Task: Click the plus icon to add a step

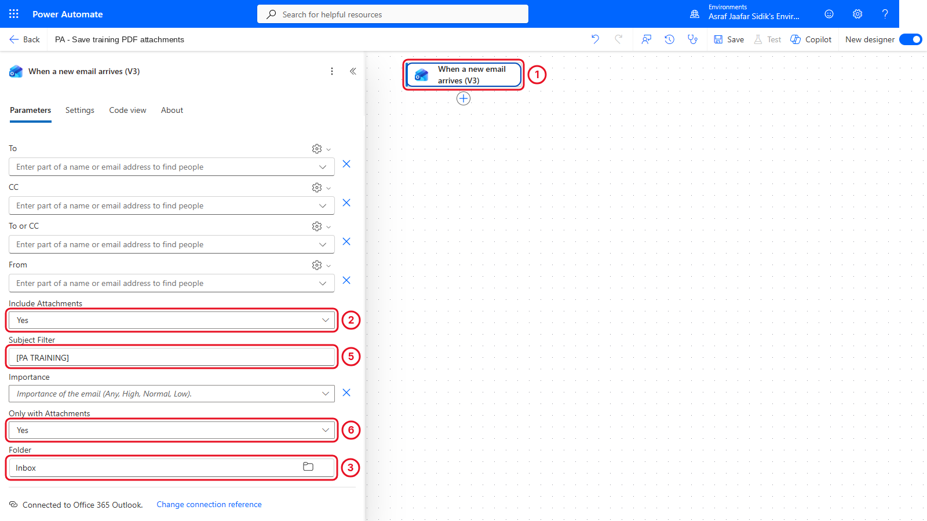Action: tap(463, 98)
